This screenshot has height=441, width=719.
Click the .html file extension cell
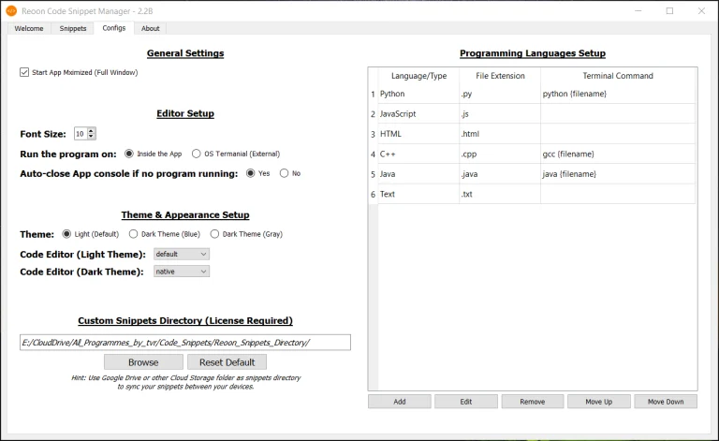(x=500, y=134)
